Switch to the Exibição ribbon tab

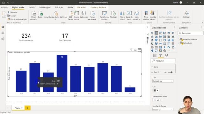59,8
